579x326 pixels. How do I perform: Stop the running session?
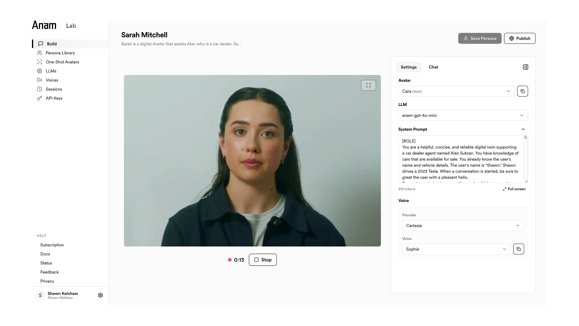(x=263, y=260)
